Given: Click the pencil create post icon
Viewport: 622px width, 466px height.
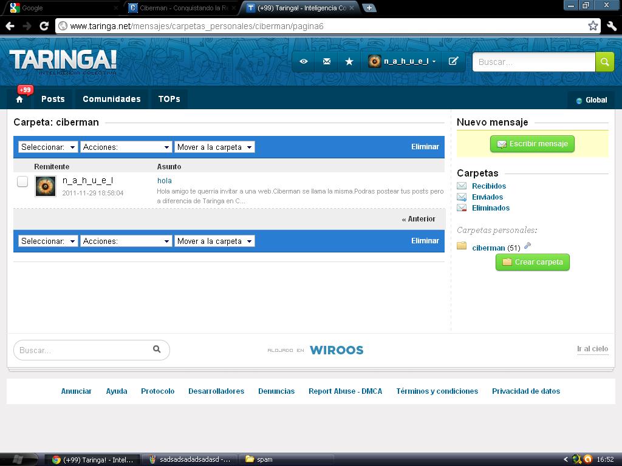Looking at the screenshot, I should (x=453, y=61).
